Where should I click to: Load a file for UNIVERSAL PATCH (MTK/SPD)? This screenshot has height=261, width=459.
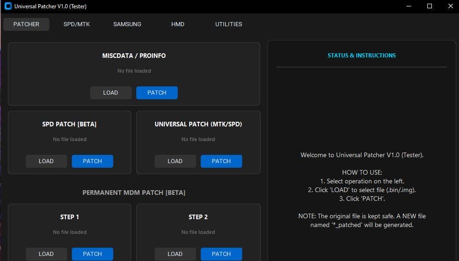point(175,161)
